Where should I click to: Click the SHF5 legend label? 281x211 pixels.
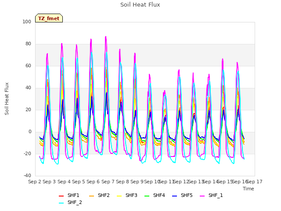click(x=187, y=195)
